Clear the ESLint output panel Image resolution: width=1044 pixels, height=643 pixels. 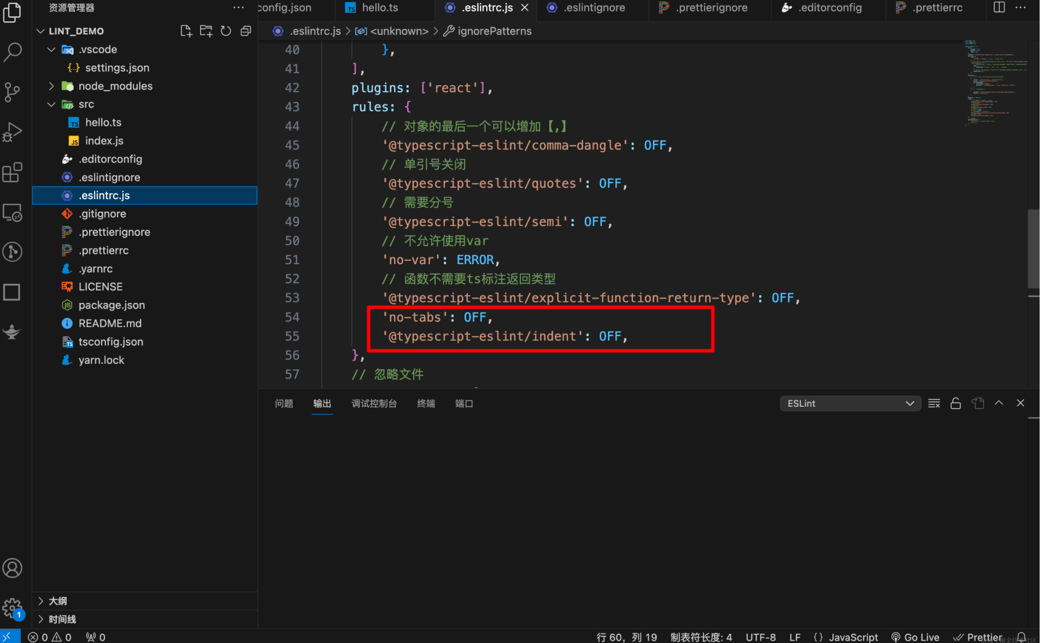934,403
